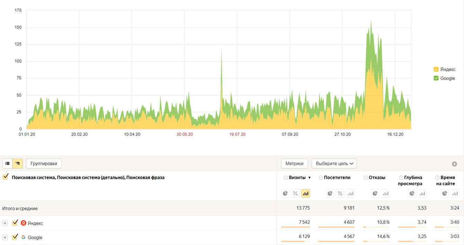This screenshot has height=245, width=464.
Task: Click Яндекс visits value 7 542
Action: point(304,222)
